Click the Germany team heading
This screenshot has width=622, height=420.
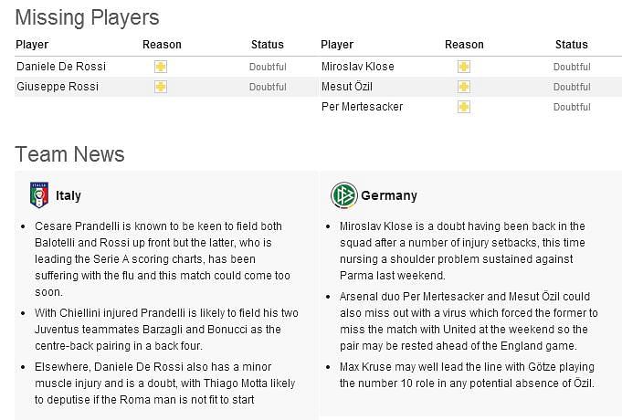[389, 195]
